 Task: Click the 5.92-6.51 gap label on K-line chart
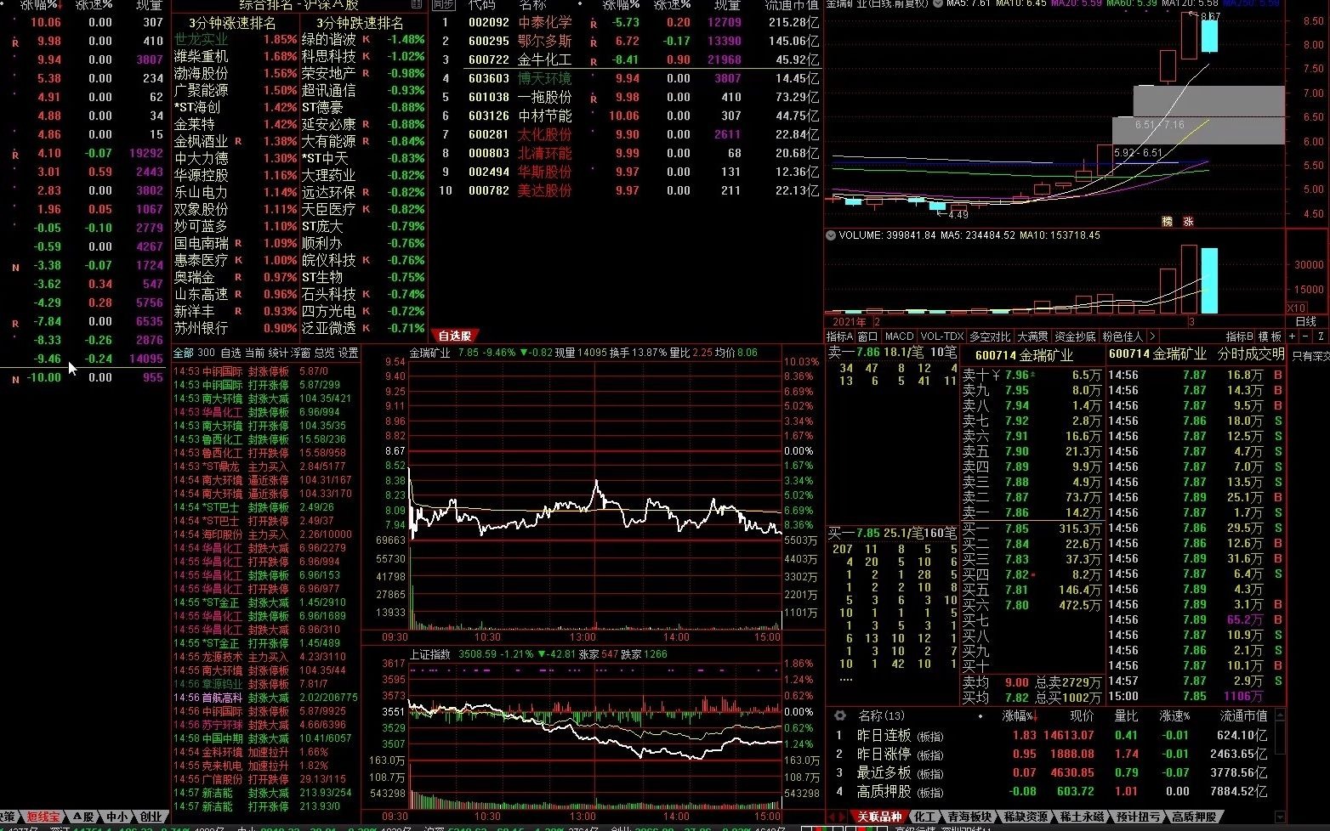point(1138,153)
